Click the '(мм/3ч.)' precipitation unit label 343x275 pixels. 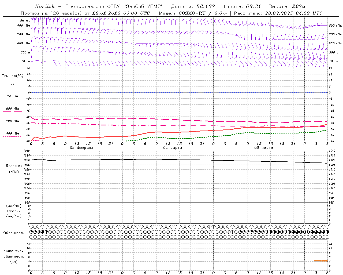coord(14,206)
